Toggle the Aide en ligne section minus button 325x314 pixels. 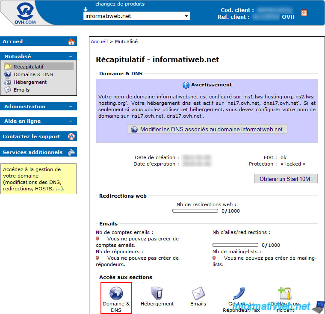71,121
